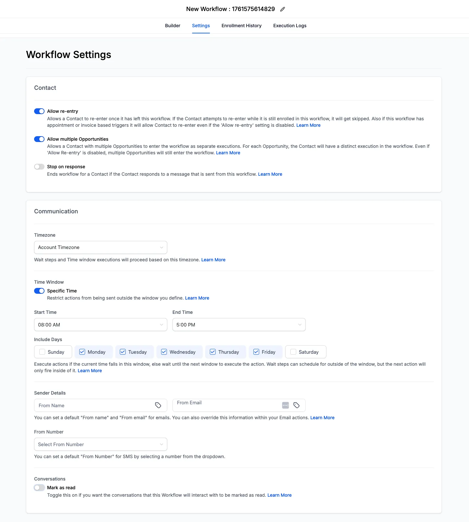Screen dimensions: 469x522
Task: Open Learn More for multiple Opportunities
Action: [x=228, y=153]
